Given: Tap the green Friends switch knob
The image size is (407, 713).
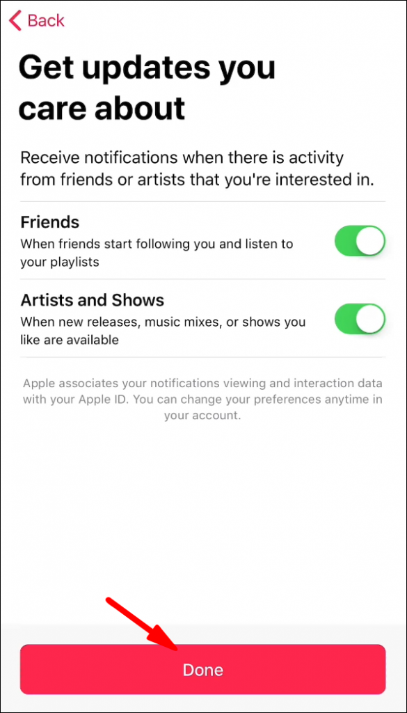Looking at the screenshot, I should [370, 241].
